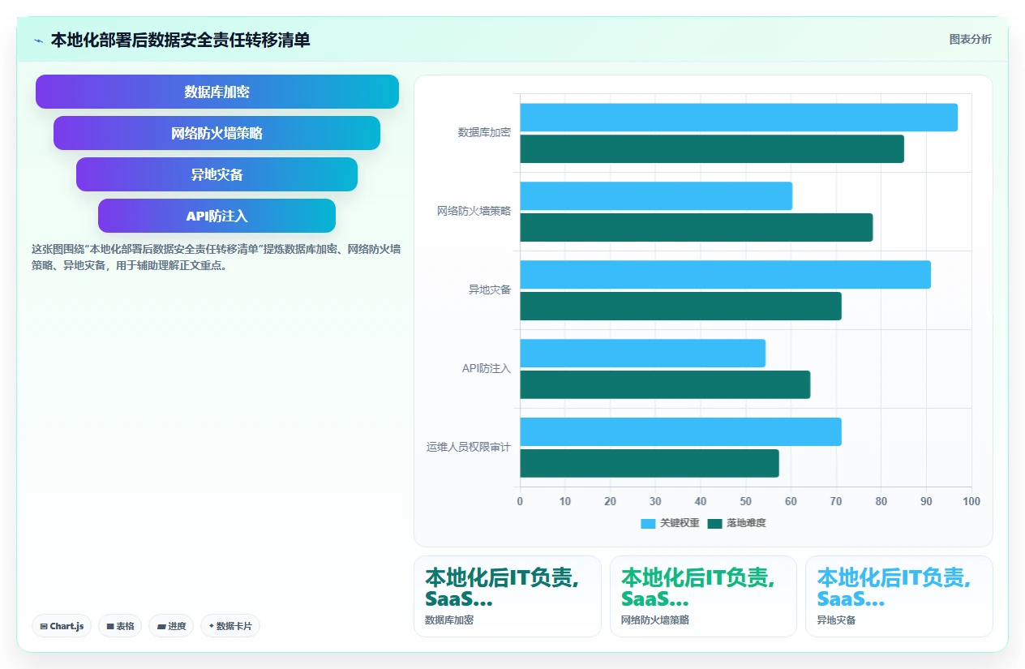The height and width of the screenshot is (669, 1025).
Task: Toggle the 落地难度 legend series
Action: 736,524
